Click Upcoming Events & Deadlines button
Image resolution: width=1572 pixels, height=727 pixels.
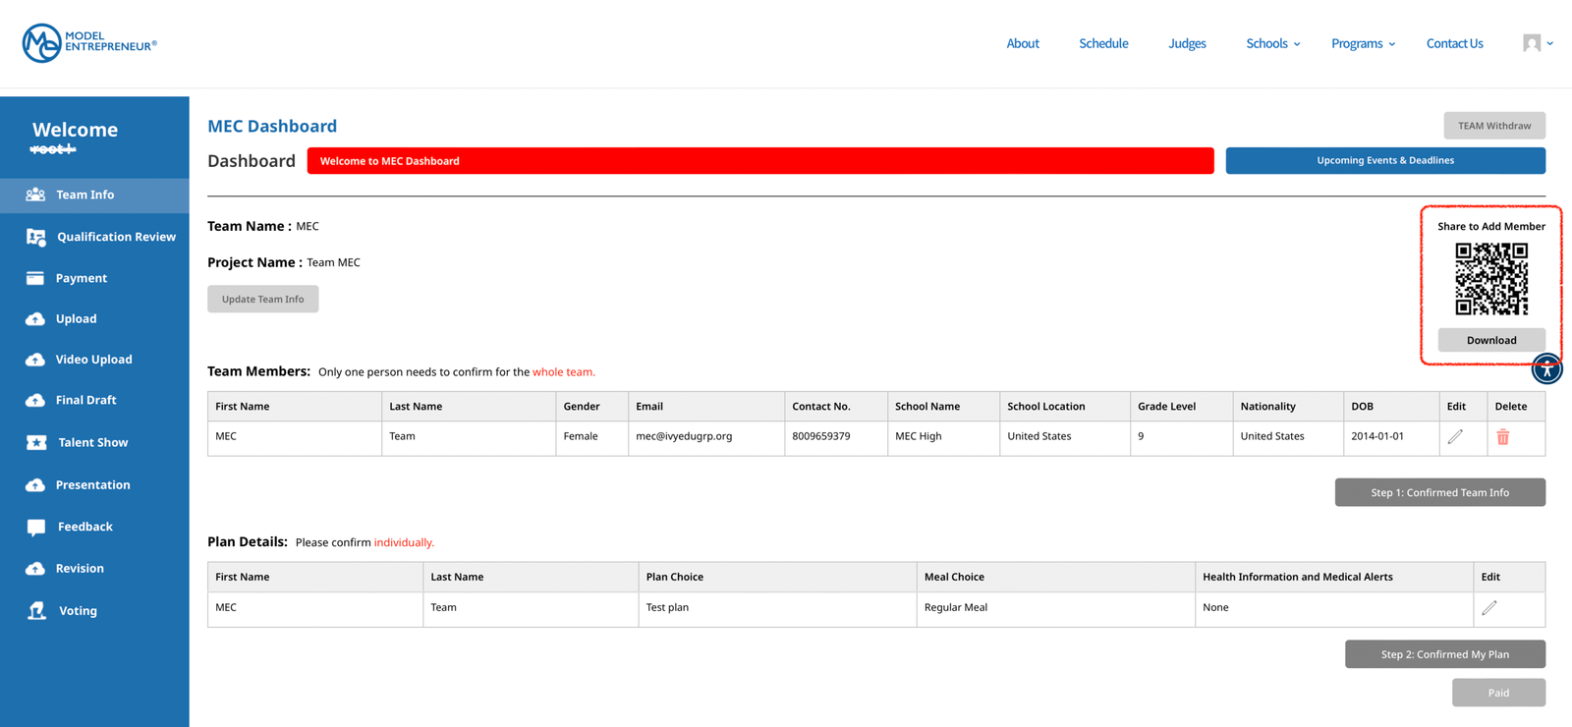click(x=1384, y=160)
